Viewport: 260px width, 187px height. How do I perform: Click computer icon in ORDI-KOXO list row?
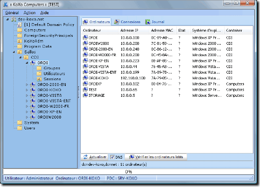pos(85,78)
